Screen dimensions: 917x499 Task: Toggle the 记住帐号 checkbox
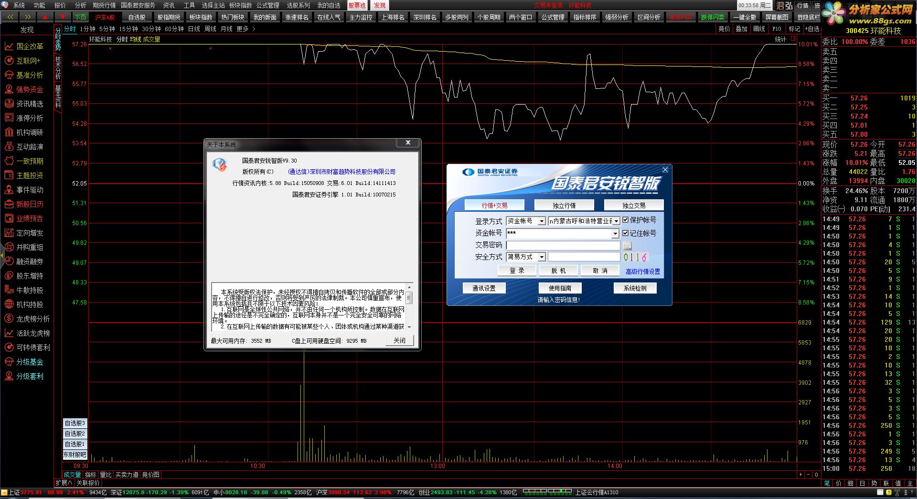pyautogui.click(x=626, y=233)
